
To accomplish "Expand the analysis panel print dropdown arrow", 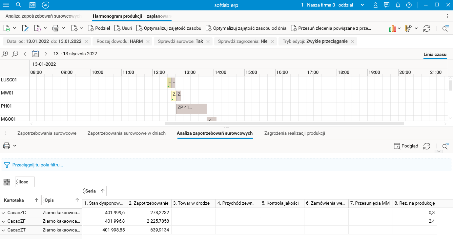I will (14, 146).
